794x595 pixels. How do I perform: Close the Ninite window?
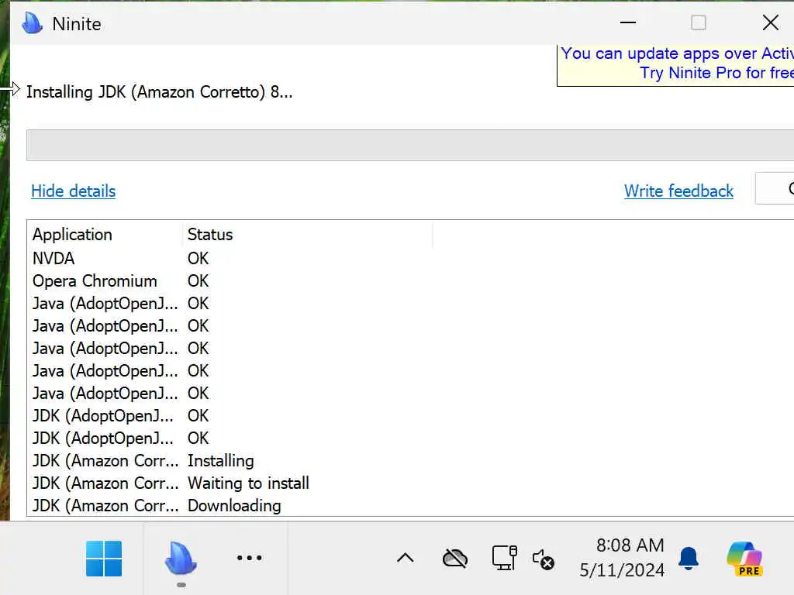(770, 22)
